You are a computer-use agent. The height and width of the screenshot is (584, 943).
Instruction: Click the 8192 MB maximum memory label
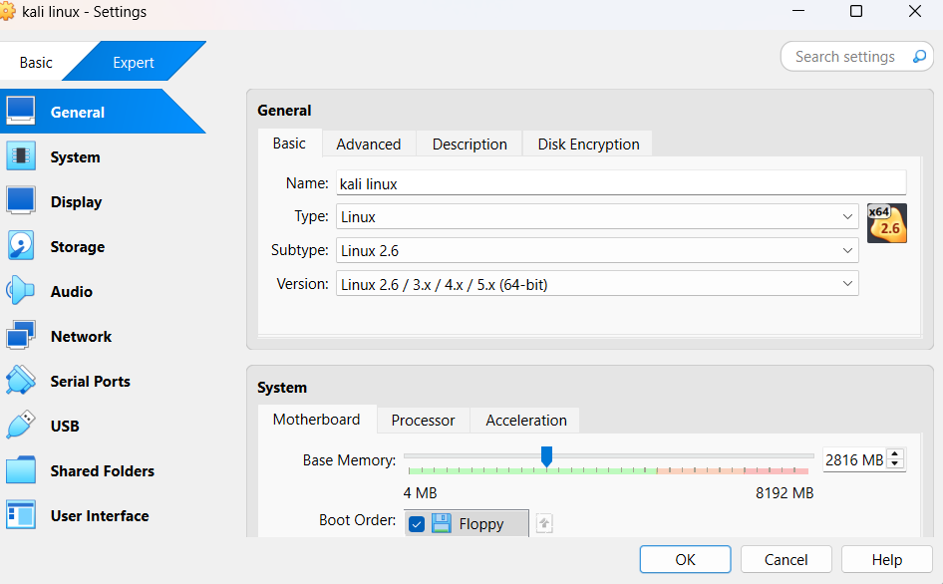(x=785, y=493)
